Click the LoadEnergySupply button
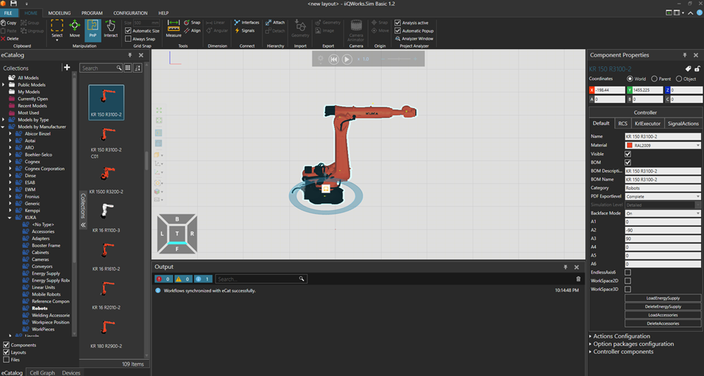 663,298
